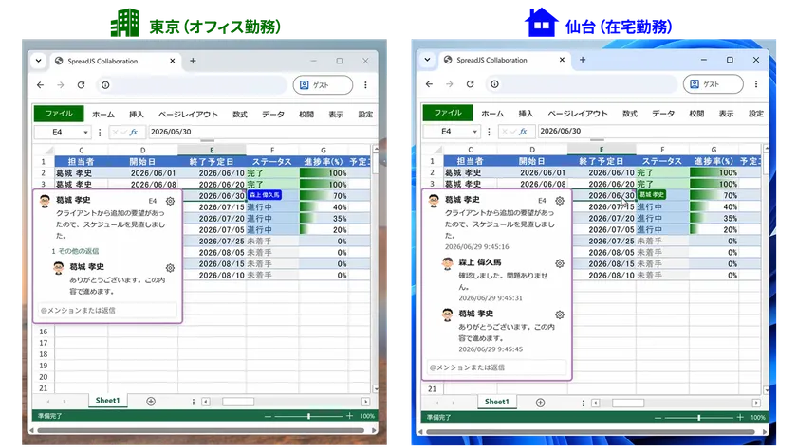Expand '1 その他の返信' link in Tokyo comment
The height and width of the screenshot is (448, 797).
pyautogui.click(x=75, y=251)
